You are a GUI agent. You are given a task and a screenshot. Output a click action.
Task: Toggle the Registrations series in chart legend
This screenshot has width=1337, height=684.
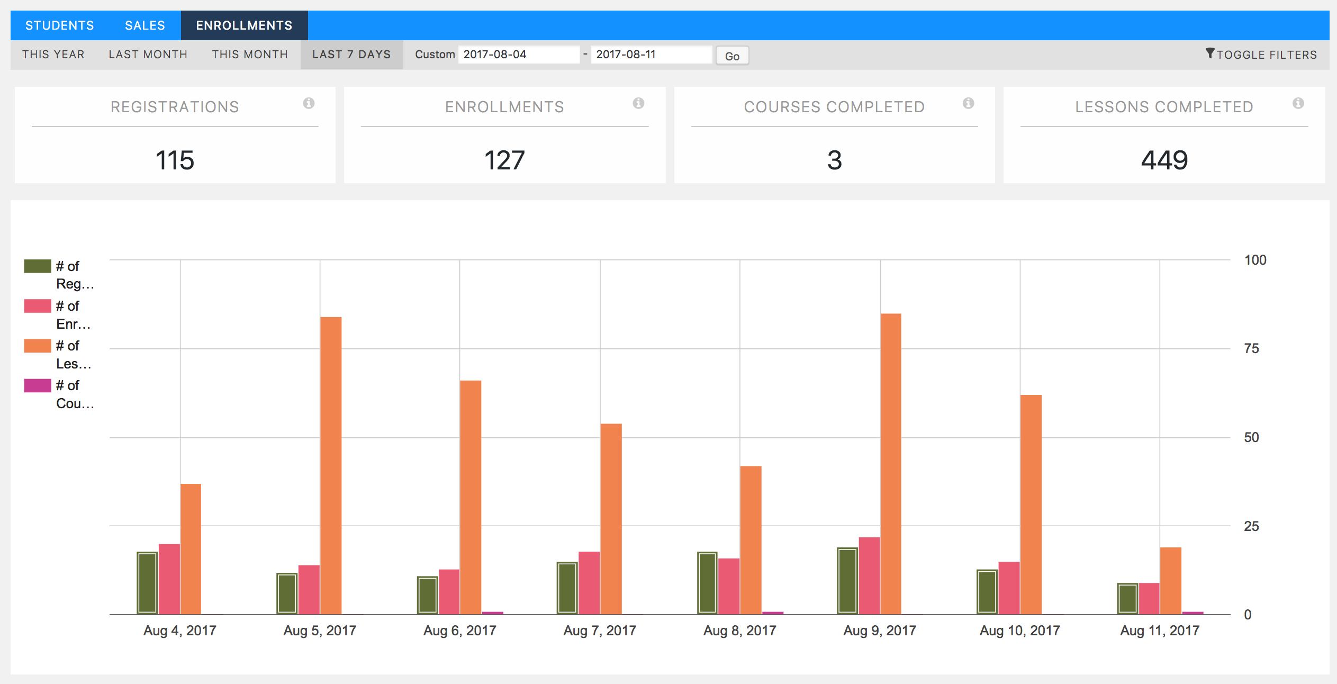pos(38,266)
